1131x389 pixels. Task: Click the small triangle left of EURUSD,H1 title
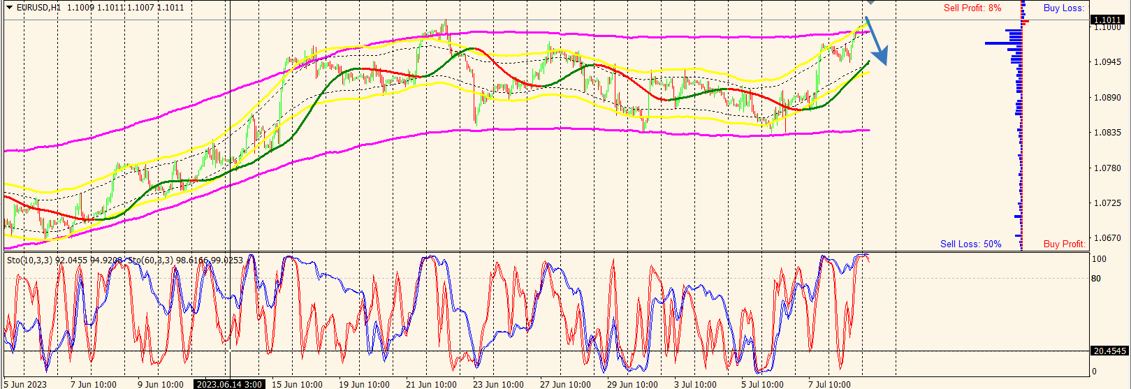[x=8, y=8]
